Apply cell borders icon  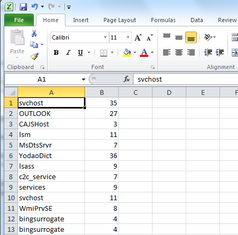pyautogui.click(x=103, y=53)
